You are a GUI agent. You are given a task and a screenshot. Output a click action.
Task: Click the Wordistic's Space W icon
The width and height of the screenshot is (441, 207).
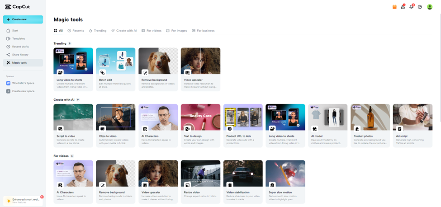click(8, 83)
